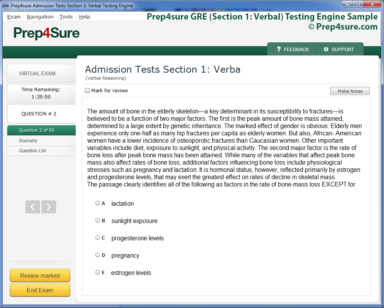Go to previous question arrow
The image size is (384, 308).
pyautogui.click(x=33, y=207)
